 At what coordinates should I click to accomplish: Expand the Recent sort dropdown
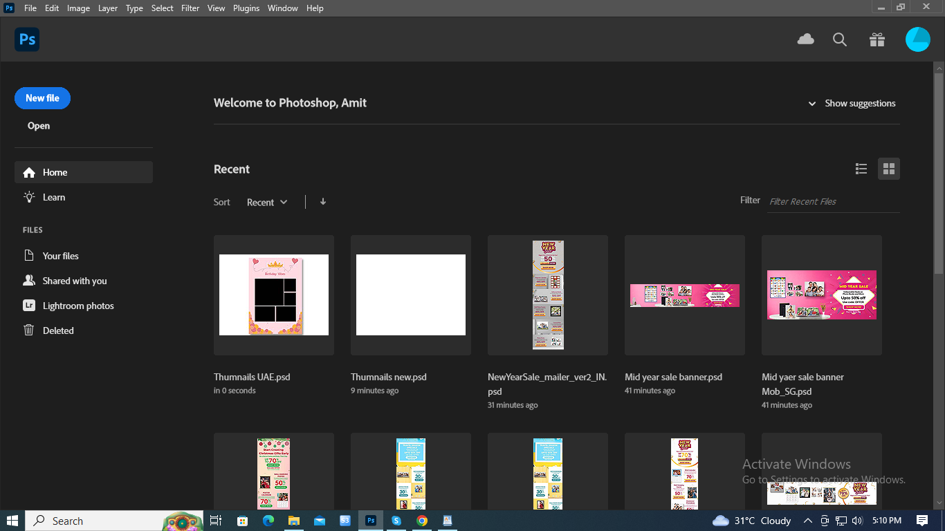(x=267, y=203)
